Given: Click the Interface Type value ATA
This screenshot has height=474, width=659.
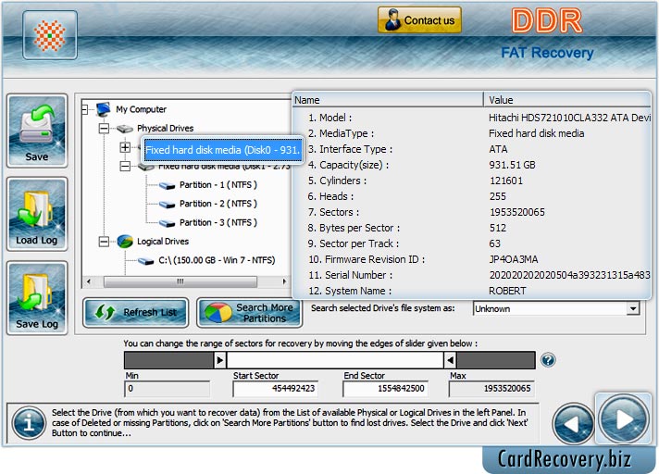Looking at the screenshot, I should tap(499, 149).
